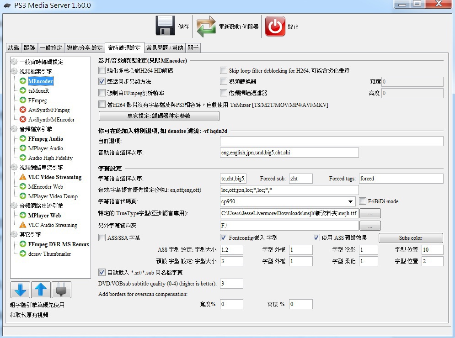The image size is (455, 338).
Task: Open the 導航/分享 設定 tab
Action: click(x=85, y=48)
